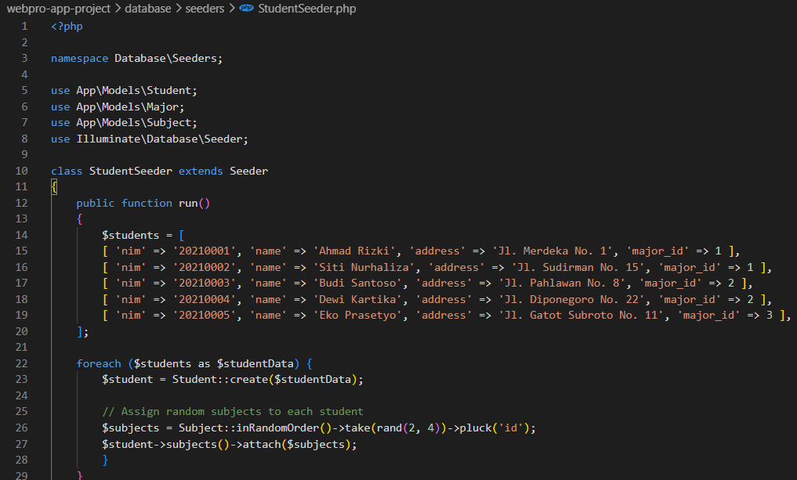
Task: Expand chevron after database breadcrumb
Action: click(179, 9)
